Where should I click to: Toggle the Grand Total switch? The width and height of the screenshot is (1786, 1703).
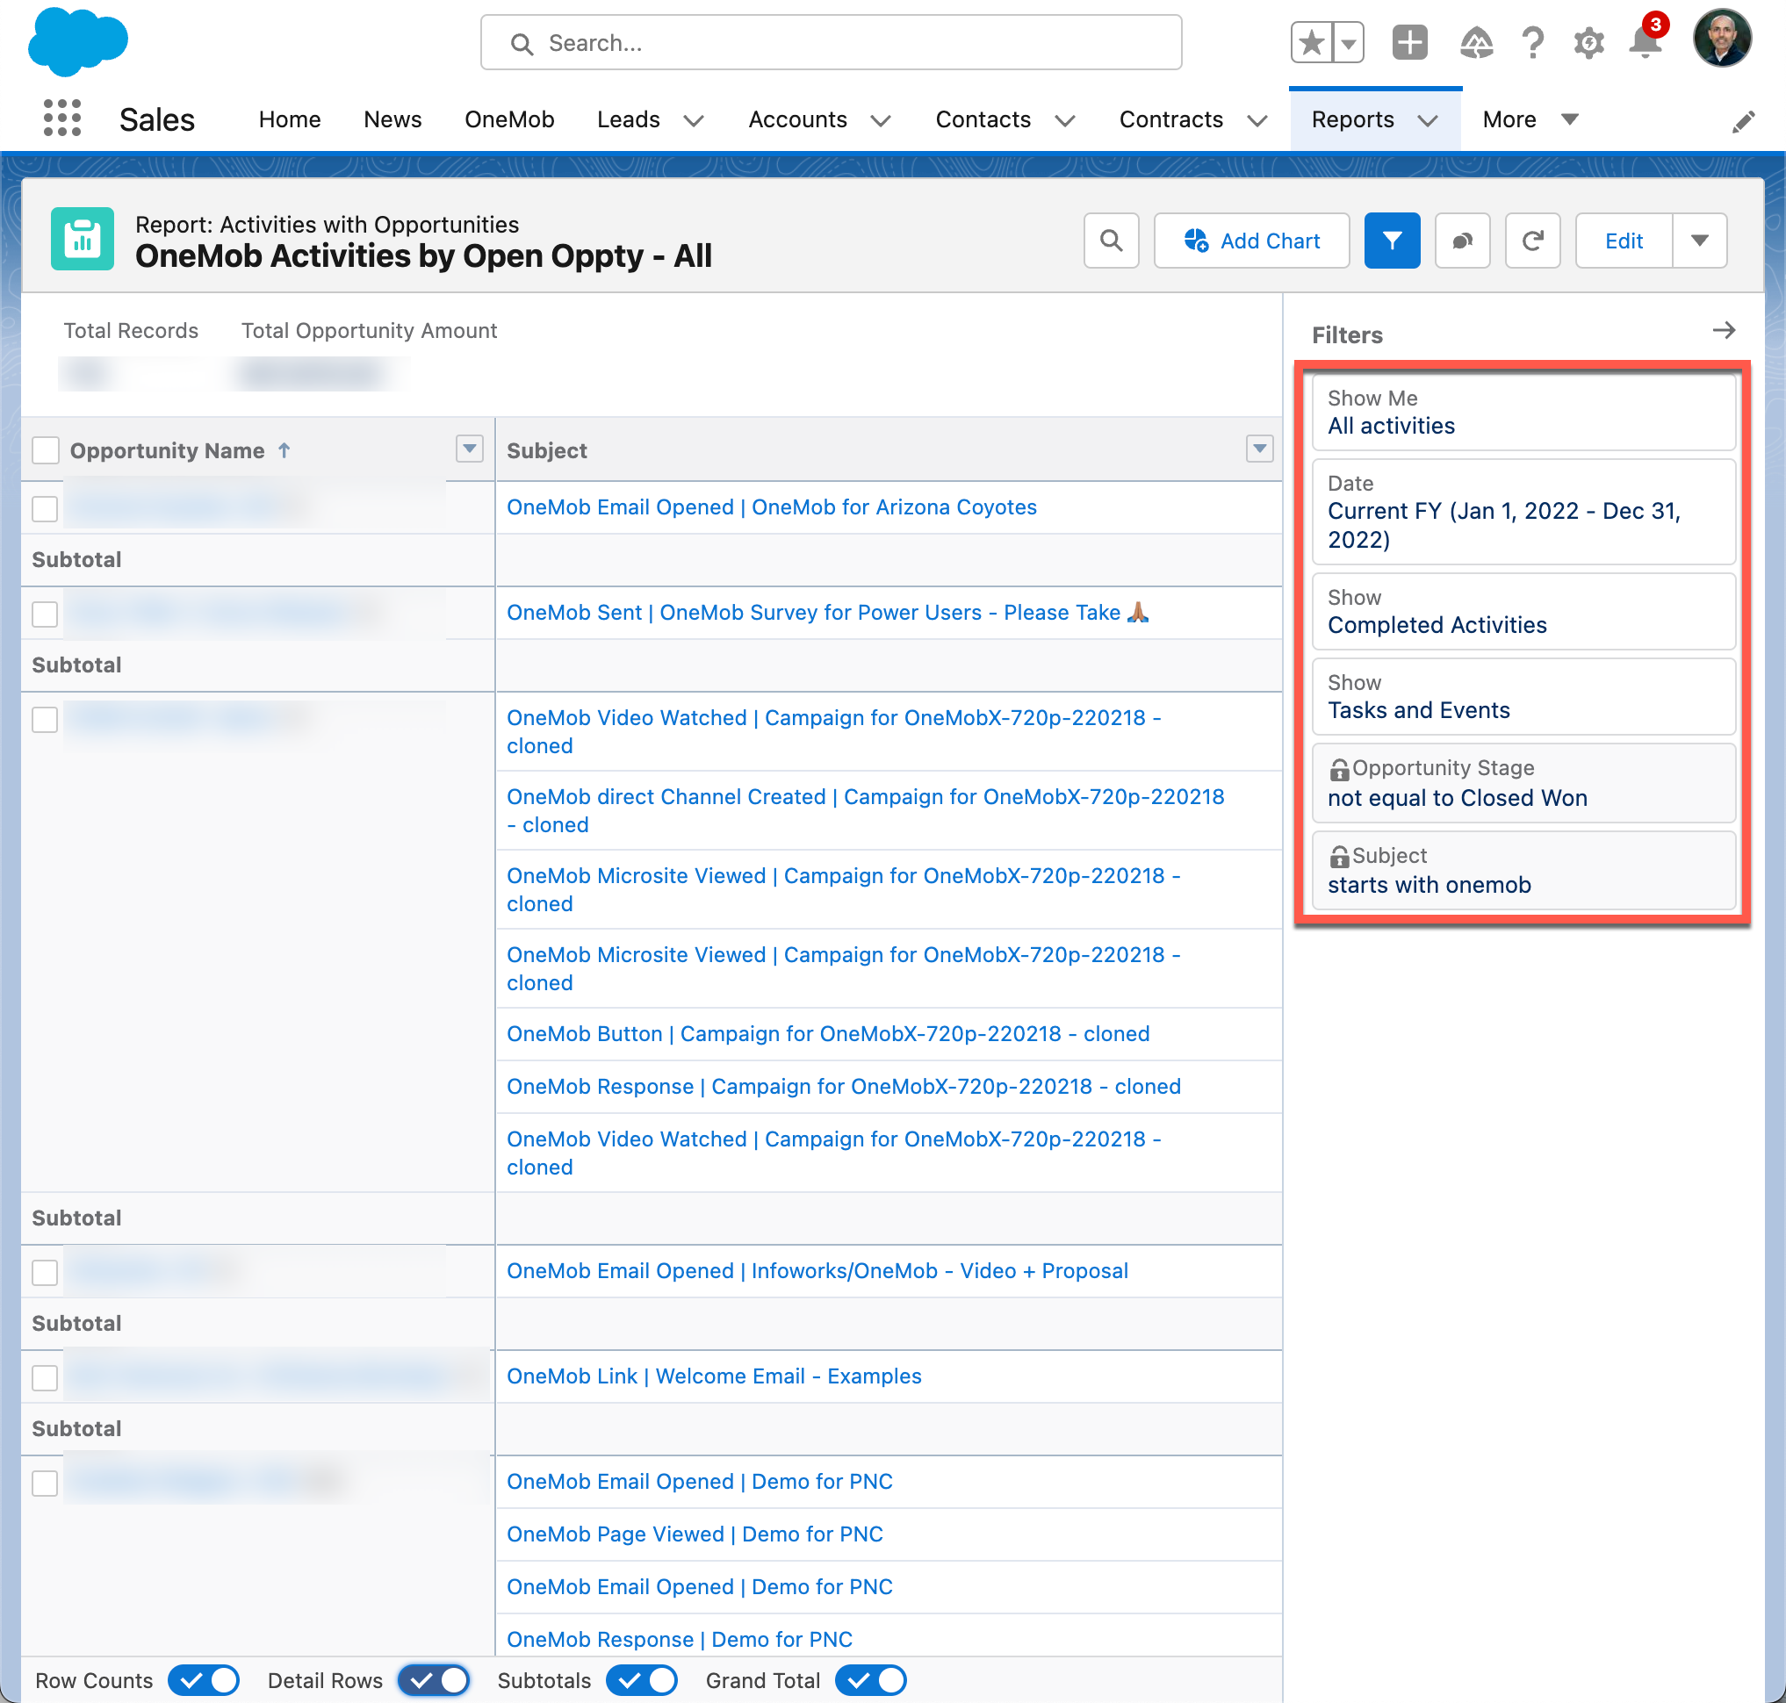871,1680
